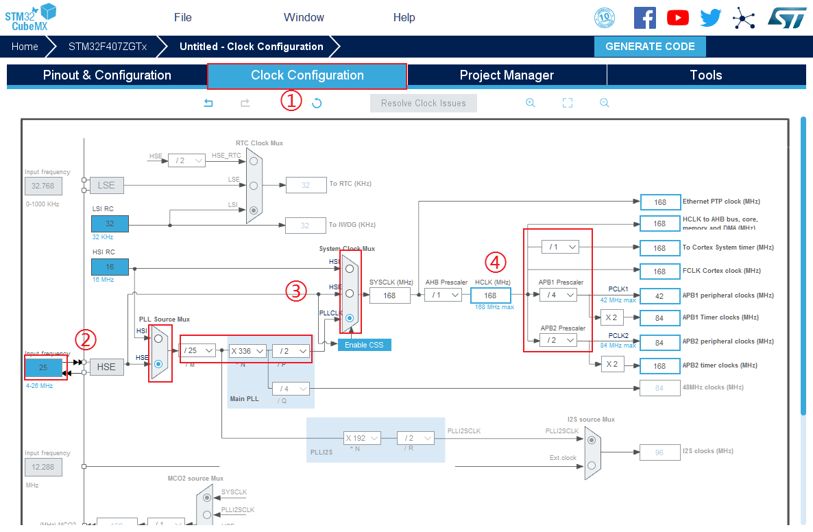Click the HSE input frequency field
813x532 pixels.
[44, 367]
